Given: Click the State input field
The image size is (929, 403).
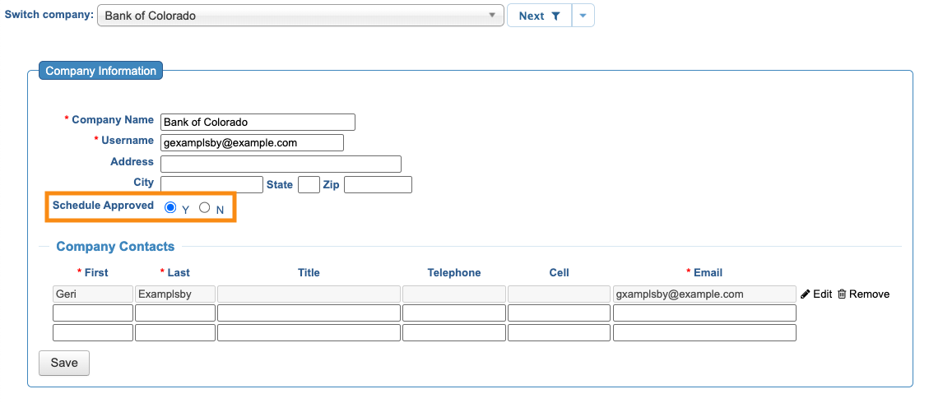Looking at the screenshot, I should tap(309, 184).
